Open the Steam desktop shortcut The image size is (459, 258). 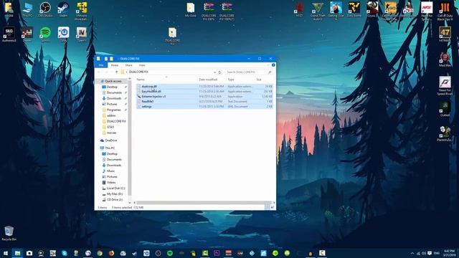point(63,9)
